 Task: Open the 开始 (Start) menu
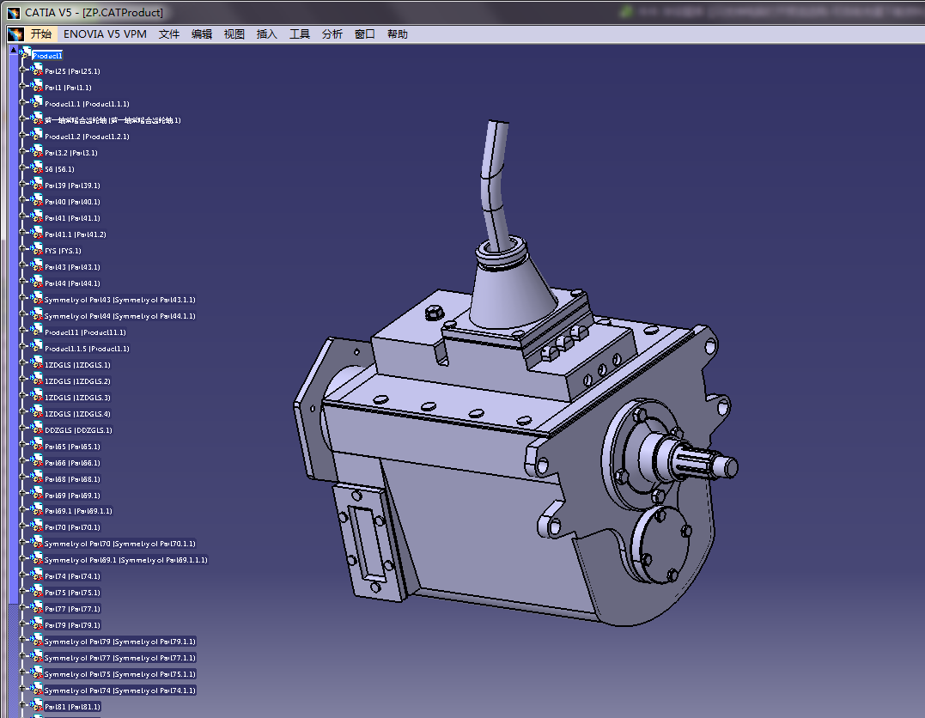coord(40,34)
